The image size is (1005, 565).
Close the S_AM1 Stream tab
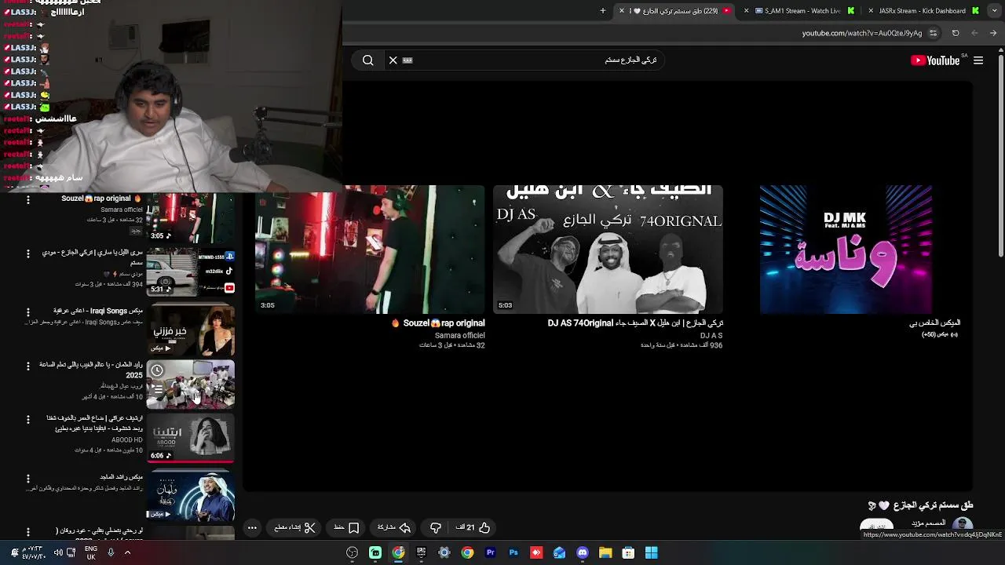746,11
